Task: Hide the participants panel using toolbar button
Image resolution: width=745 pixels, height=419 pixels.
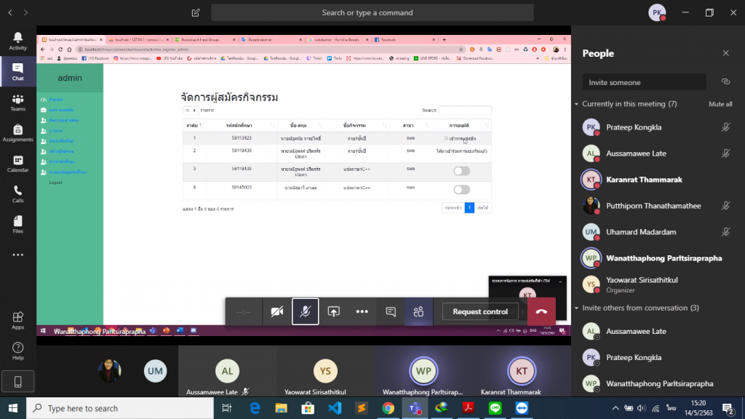Action: pyautogui.click(x=418, y=311)
